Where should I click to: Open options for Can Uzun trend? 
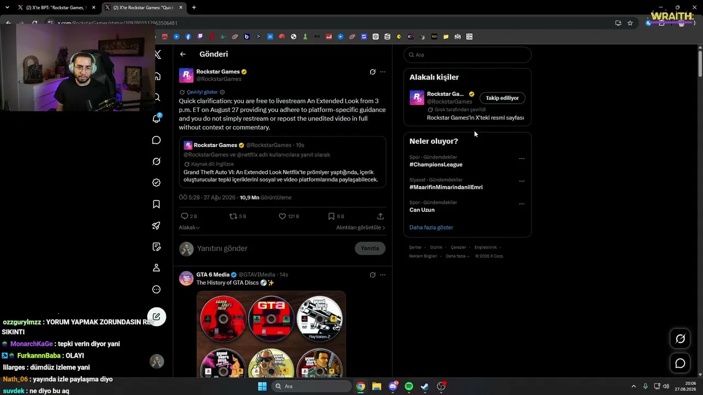(x=522, y=204)
